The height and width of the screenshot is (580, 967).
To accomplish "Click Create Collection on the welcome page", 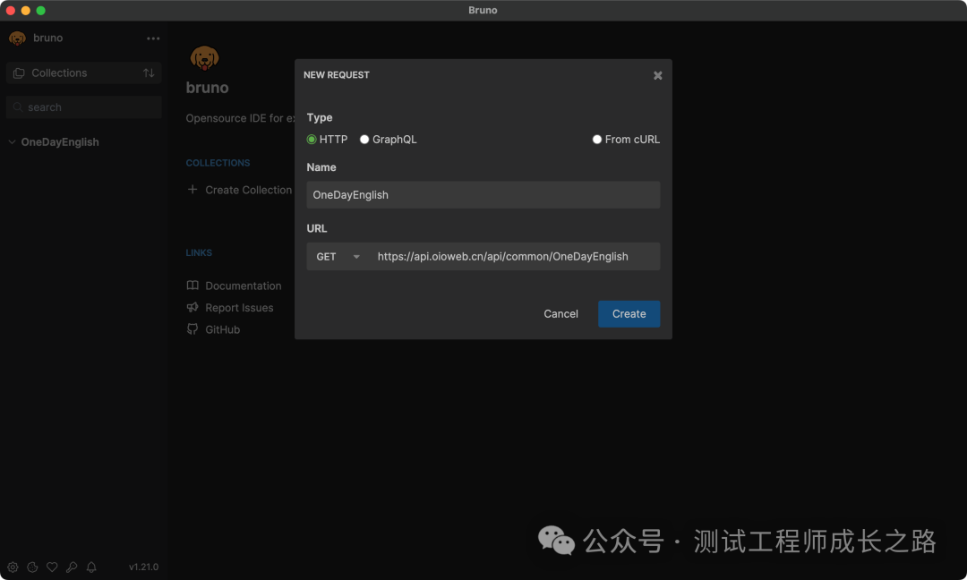I will coord(249,190).
